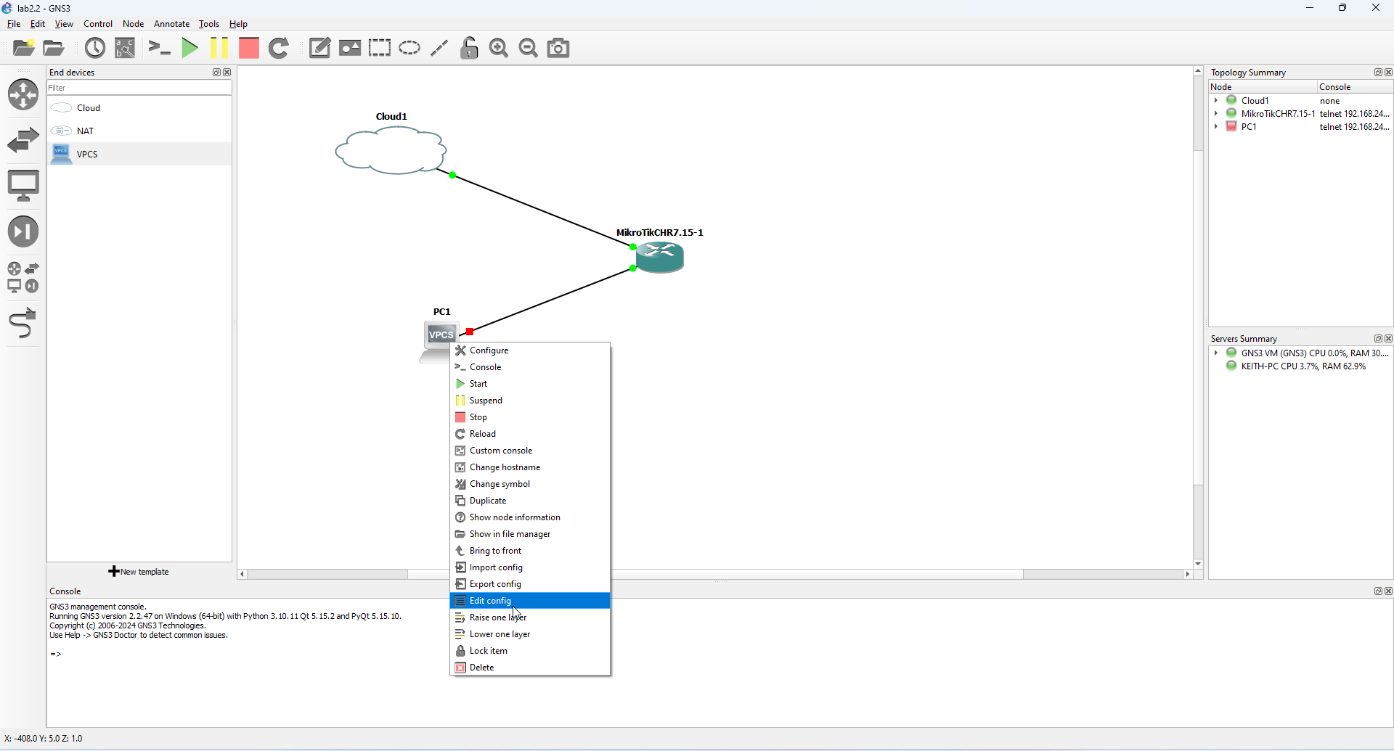The height and width of the screenshot is (751, 1394).
Task: Click the MikroTik router on the canvas
Action: tap(660, 257)
